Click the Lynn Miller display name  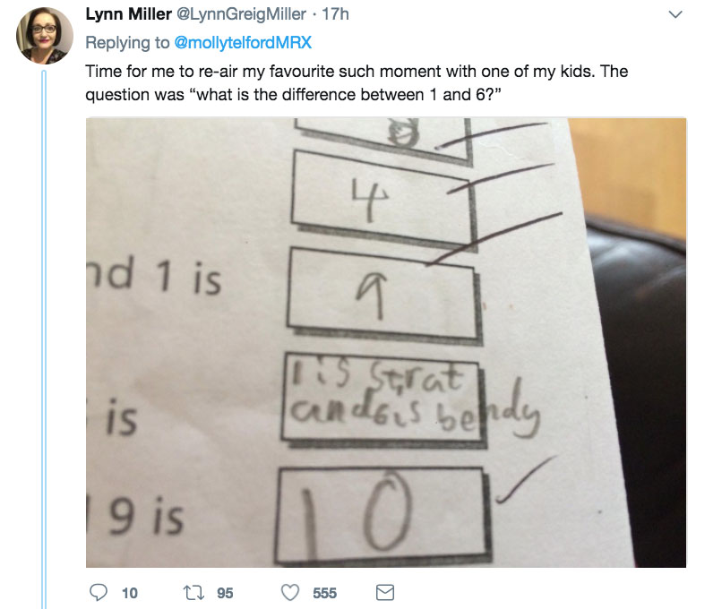pos(130,15)
